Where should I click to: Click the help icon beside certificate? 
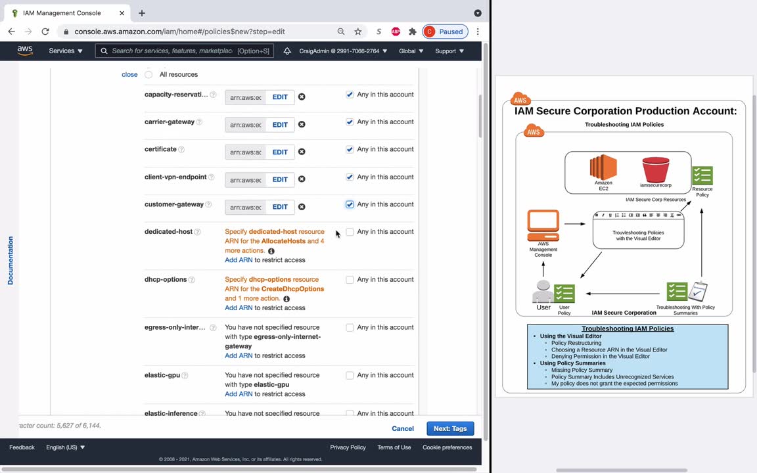click(x=181, y=150)
